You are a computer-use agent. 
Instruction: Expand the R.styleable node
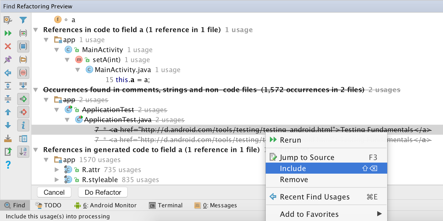57,180
